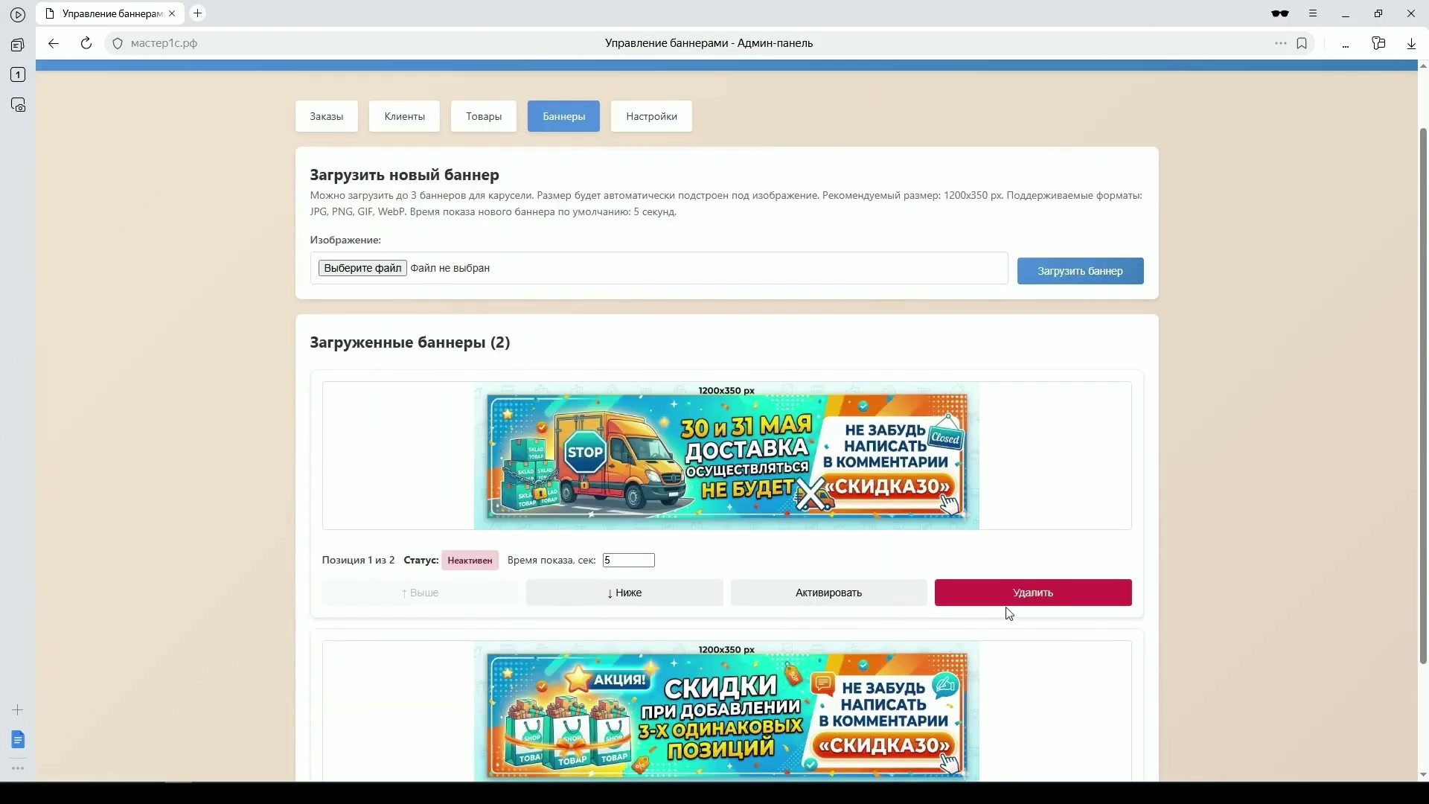Move the first banner down with Ниже
Screen dimensions: 1429x804
click(624, 593)
